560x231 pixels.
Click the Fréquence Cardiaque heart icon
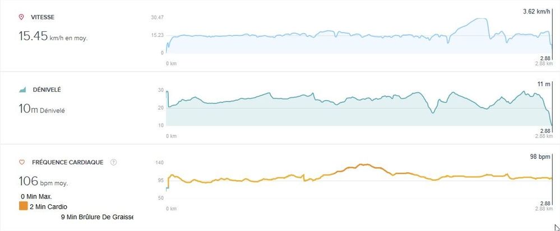21,163
